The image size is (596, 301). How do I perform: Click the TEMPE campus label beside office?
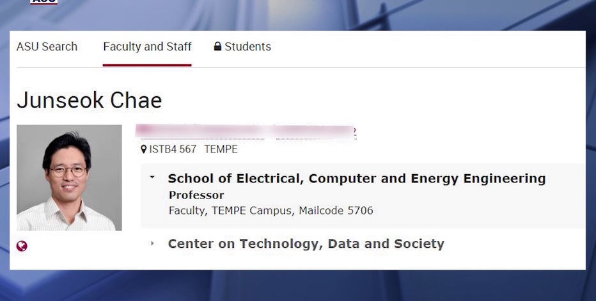221,149
